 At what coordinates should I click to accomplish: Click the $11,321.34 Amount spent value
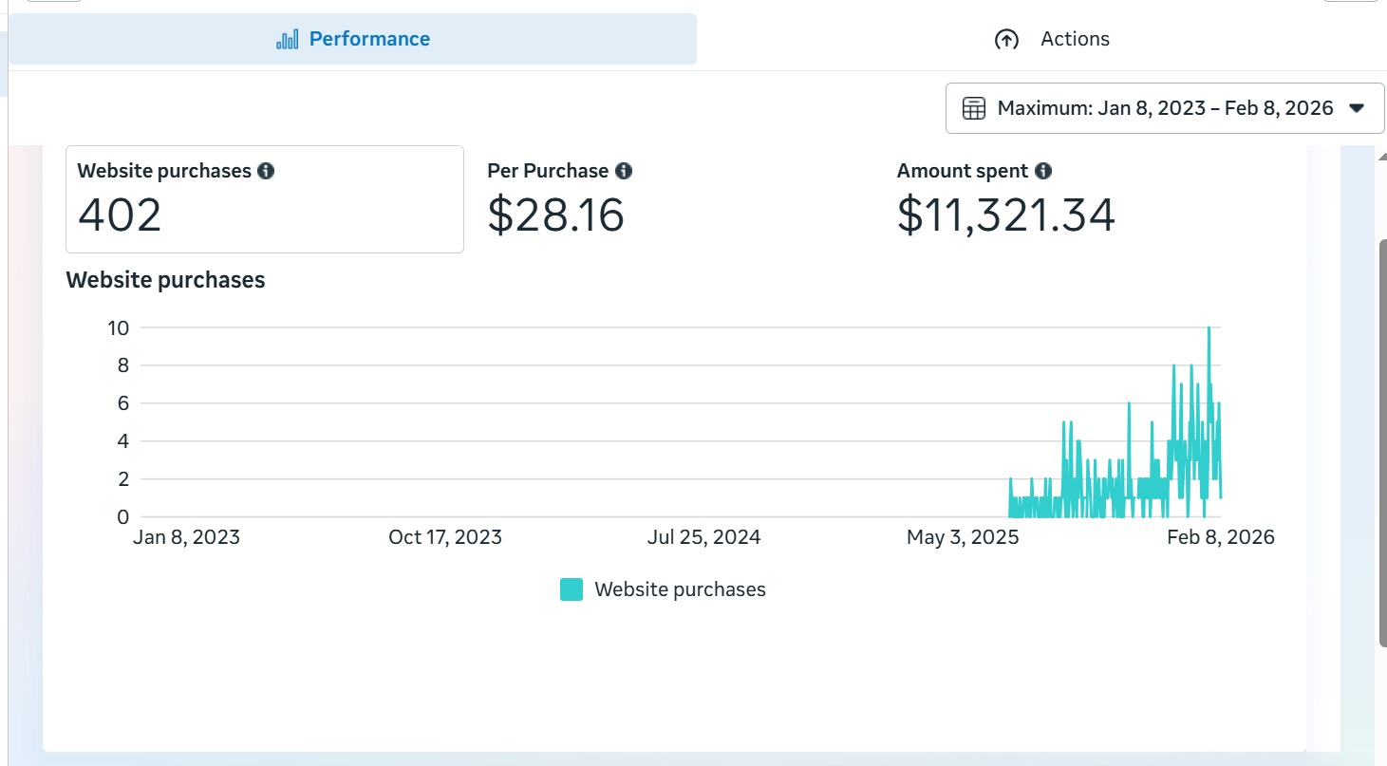(x=1005, y=215)
